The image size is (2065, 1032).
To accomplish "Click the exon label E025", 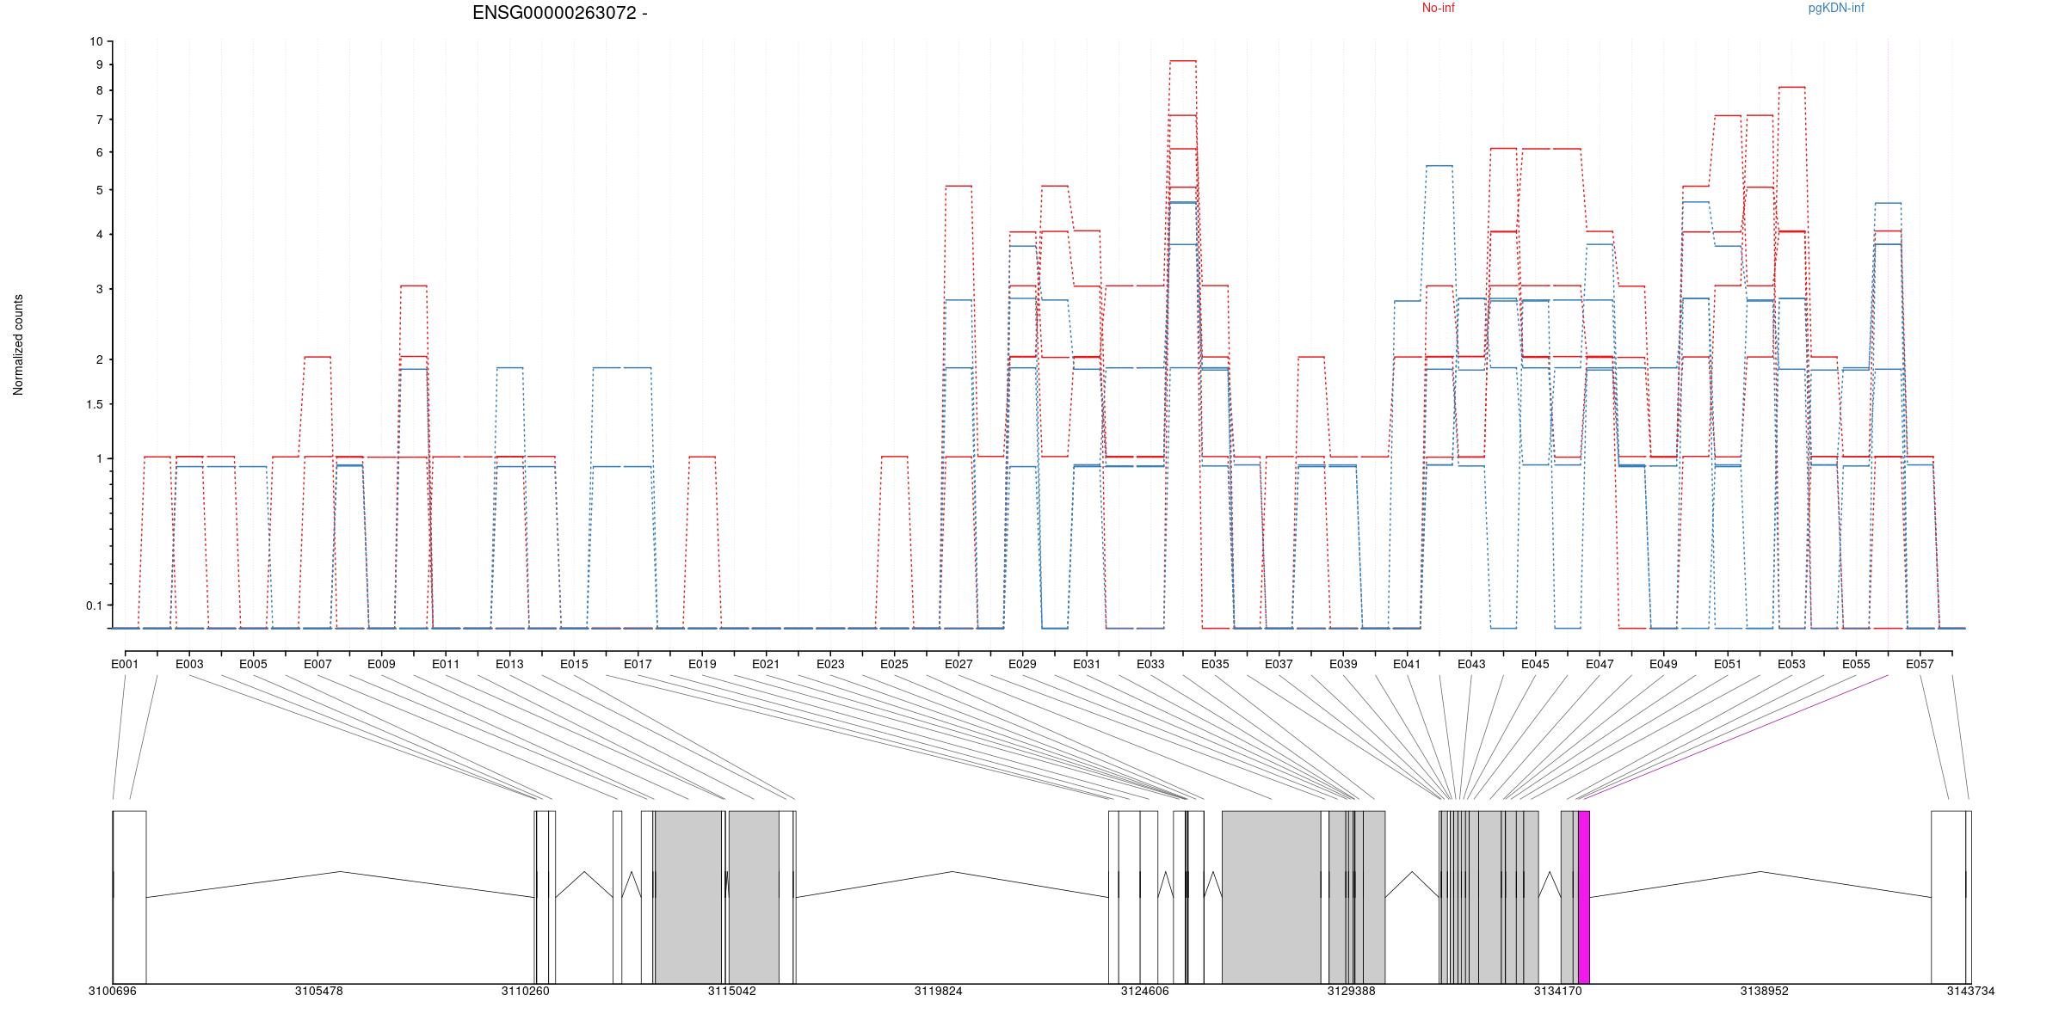I will (894, 664).
